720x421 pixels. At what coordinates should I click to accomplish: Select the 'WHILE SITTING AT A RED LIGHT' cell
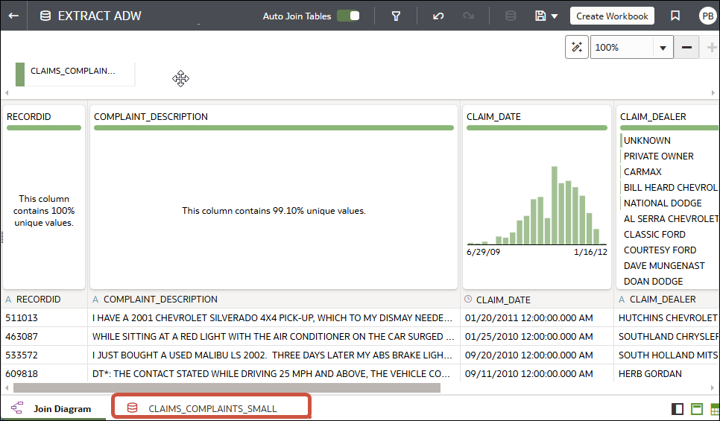(274, 337)
